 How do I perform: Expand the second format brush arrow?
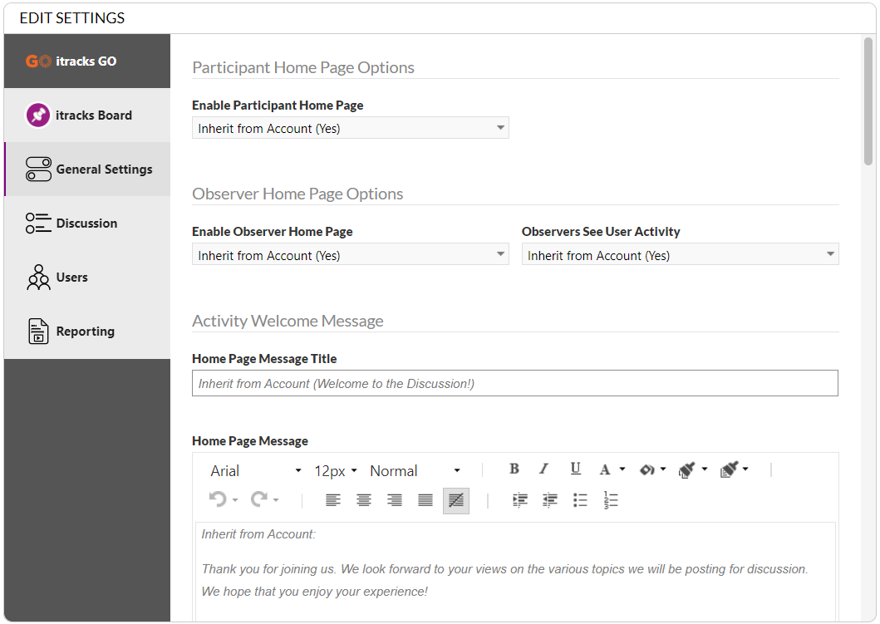point(745,469)
